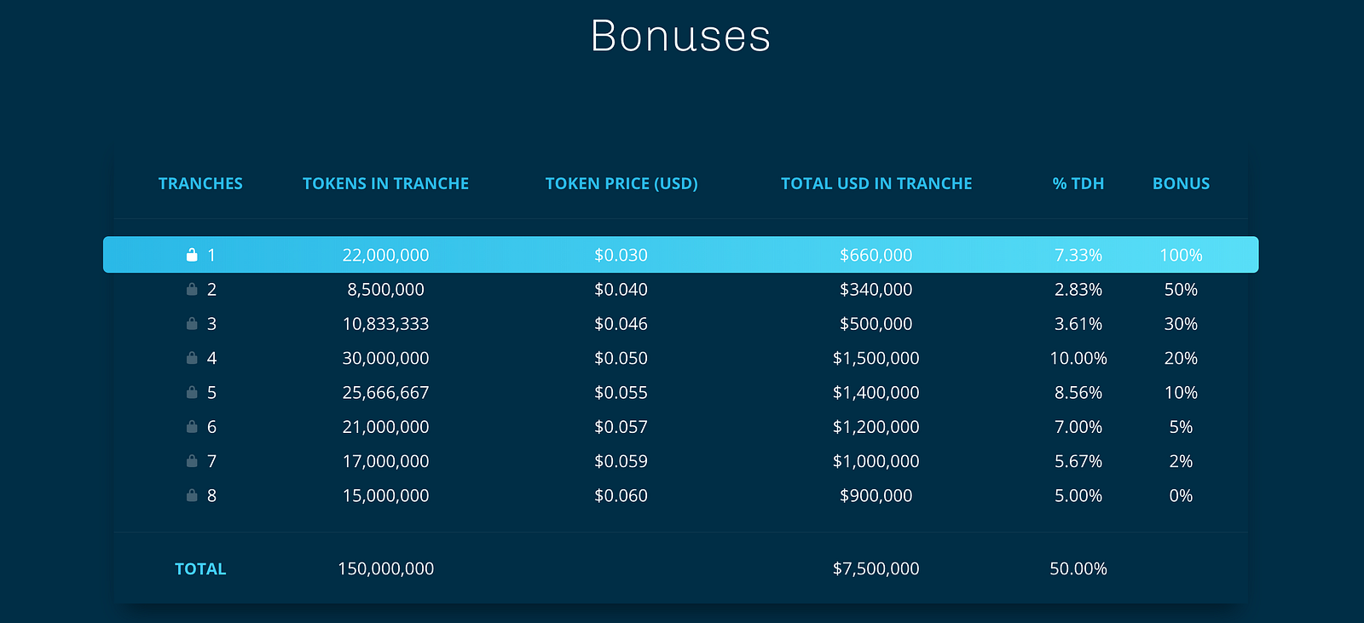Click the lock icon for tranche 5

pyautogui.click(x=192, y=392)
